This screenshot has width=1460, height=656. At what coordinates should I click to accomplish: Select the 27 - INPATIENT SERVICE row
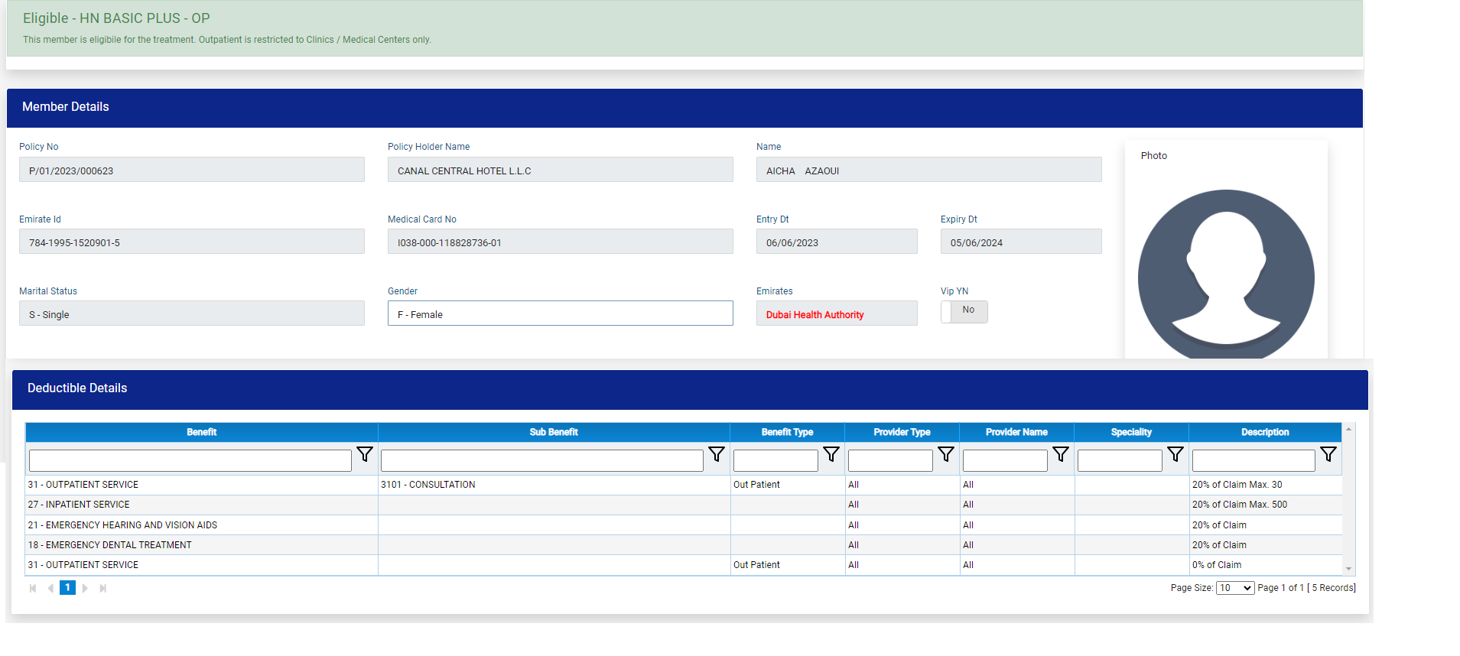pyautogui.click(x=202, y=505)
